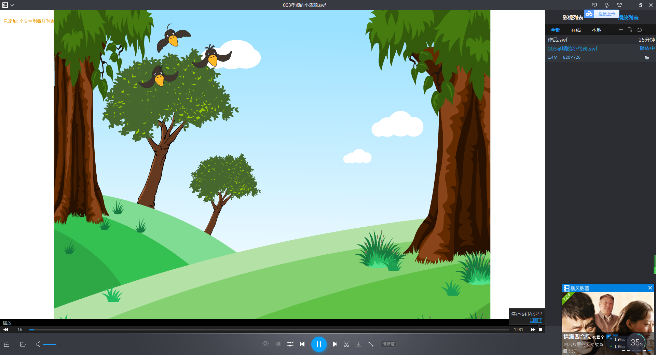Mute the audio with the speaker icon

coord(38,344)
